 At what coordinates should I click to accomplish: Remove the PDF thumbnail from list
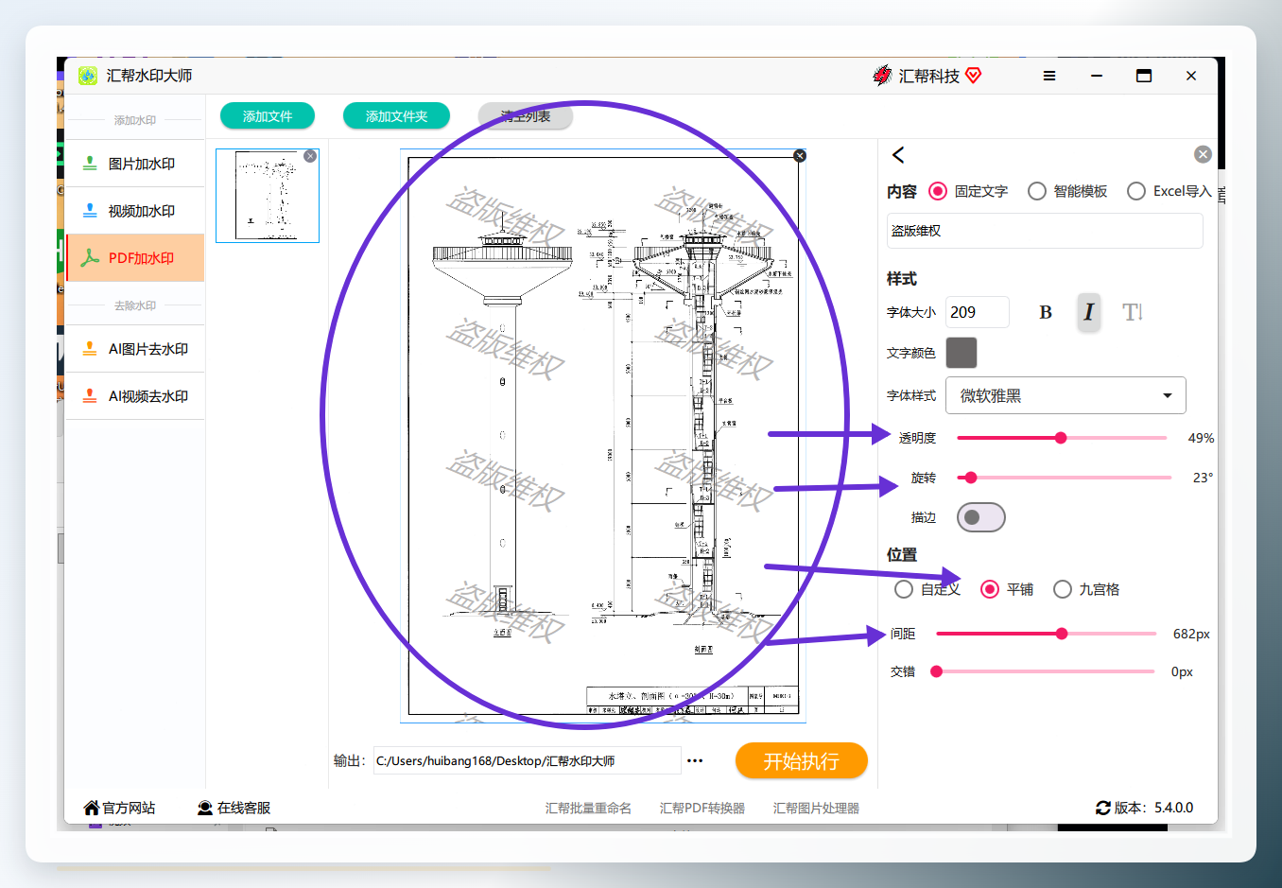coord(310,156)
